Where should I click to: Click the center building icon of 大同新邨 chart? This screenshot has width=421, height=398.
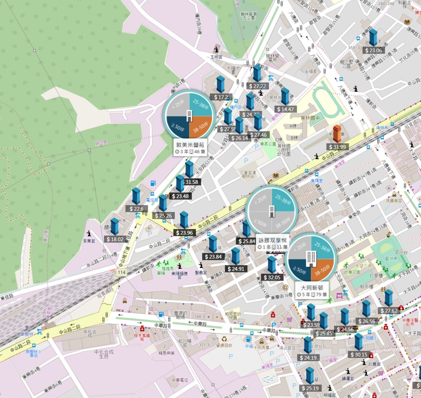pos(311,259)
